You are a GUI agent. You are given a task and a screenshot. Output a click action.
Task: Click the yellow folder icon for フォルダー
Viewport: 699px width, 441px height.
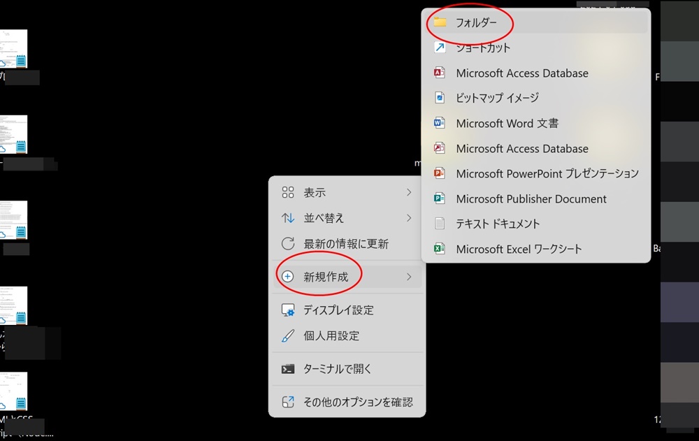(x=440, y=22)
